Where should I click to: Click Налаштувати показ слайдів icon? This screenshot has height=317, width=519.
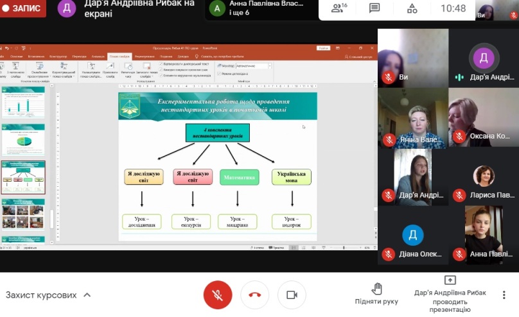click(91, 66)
